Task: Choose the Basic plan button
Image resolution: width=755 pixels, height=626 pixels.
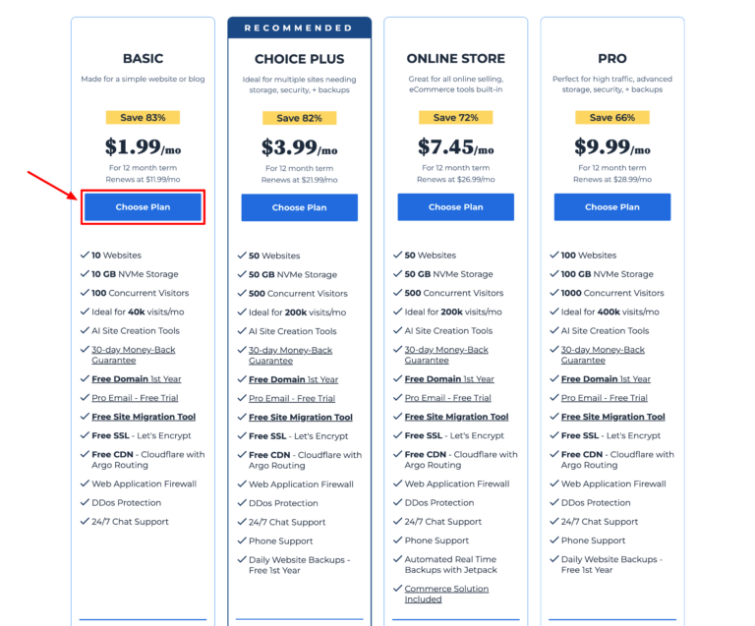Action: pos(144,207)
